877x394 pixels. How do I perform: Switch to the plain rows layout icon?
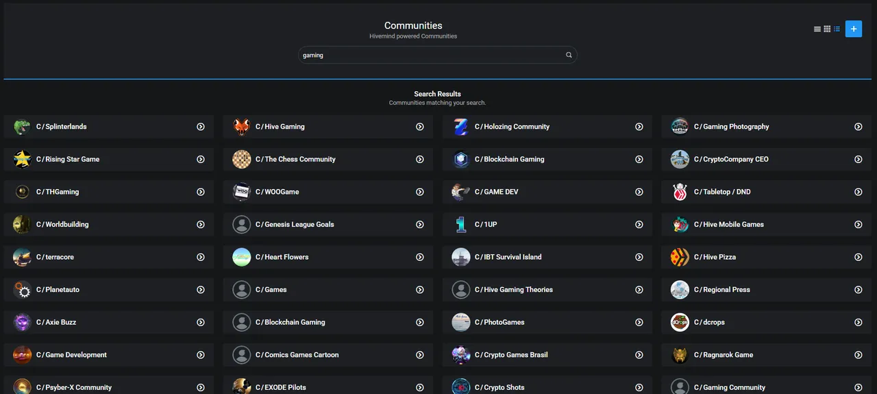click(x=817, y=29)
